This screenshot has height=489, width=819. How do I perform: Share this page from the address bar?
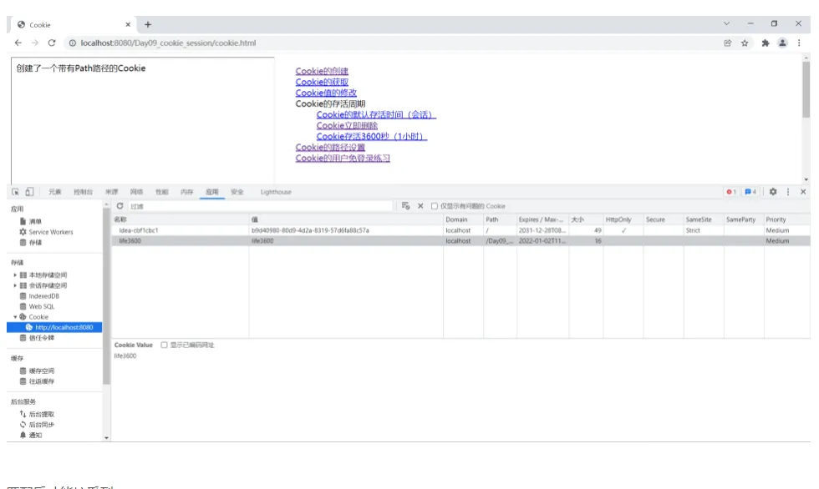coord(728,43)
